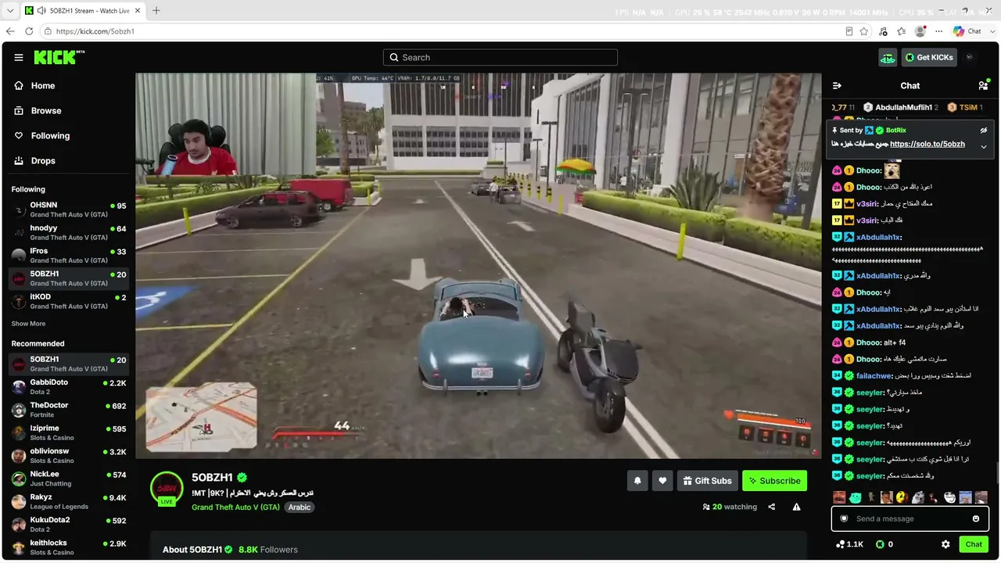This screenshot has height=563, width=1001.
Task: Open a new browser tab
Action: coord(156,11)
